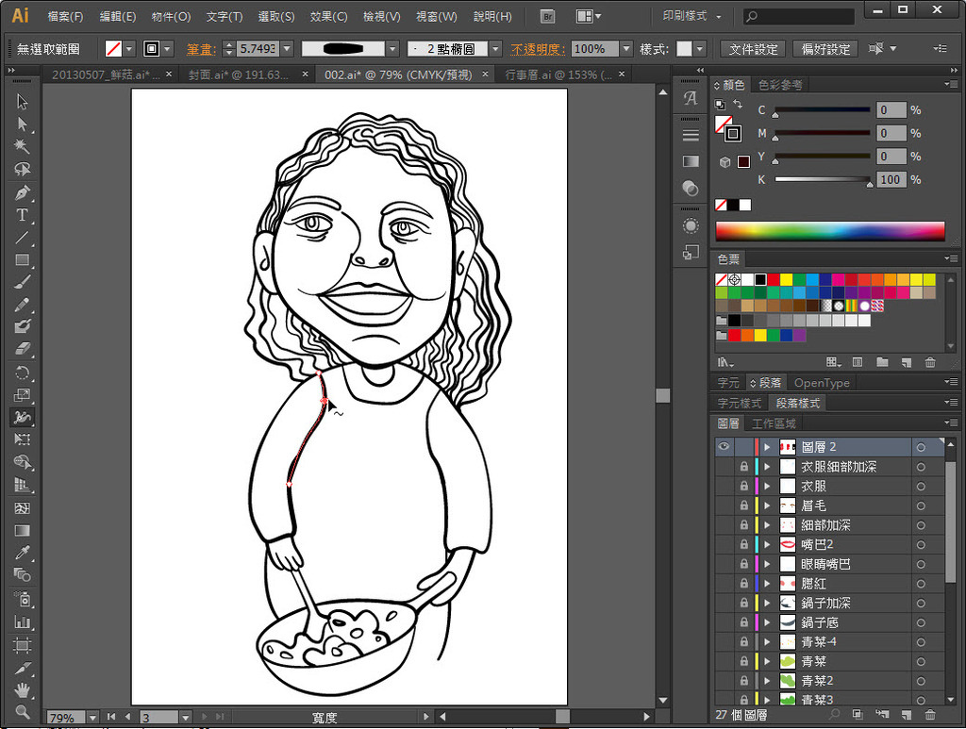This screenshot has width=966, height=729.
Task: Activate the Hand tool
Action: point(23,690)
